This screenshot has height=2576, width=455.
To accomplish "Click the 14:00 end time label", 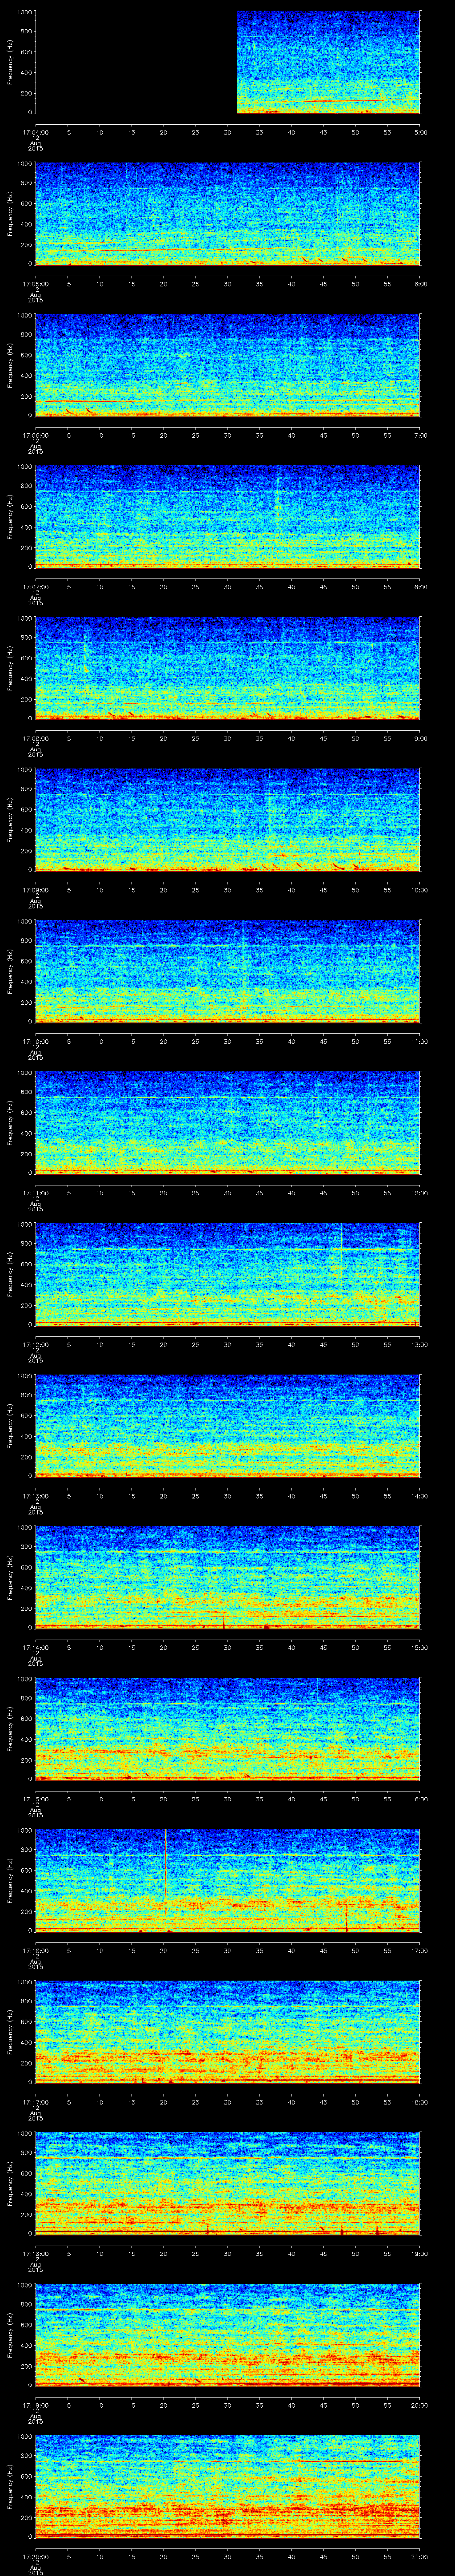I will (419, 1495).
